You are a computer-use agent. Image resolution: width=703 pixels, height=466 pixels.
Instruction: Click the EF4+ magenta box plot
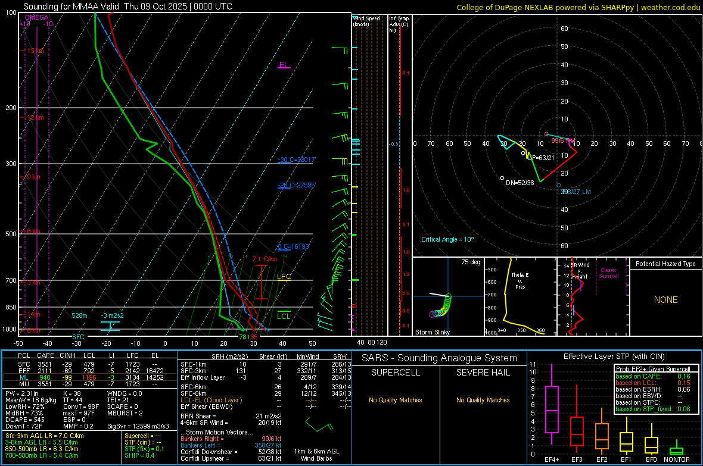click(552, 404)
